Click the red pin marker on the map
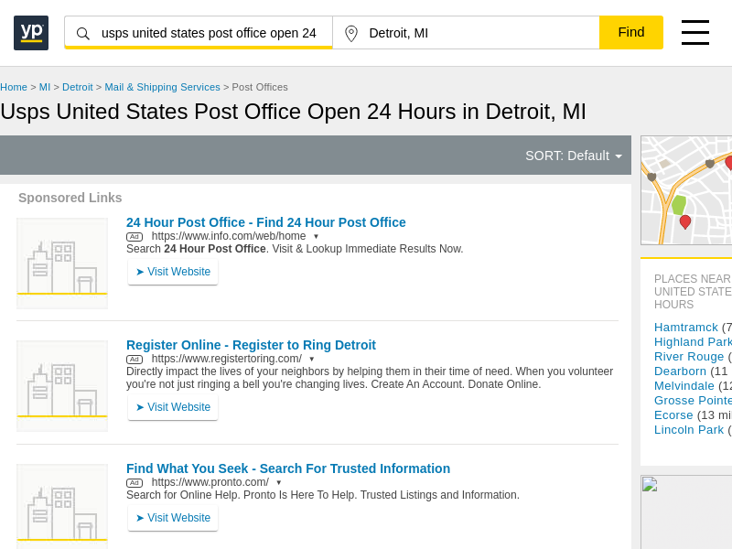The height and width of the screenshot is (549, 732). click(684, 222)
